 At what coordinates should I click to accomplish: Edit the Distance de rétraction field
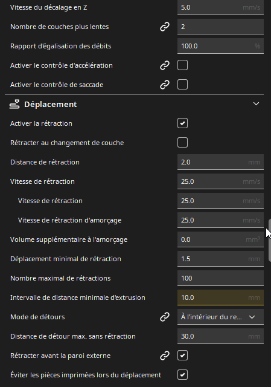point(220,162)
